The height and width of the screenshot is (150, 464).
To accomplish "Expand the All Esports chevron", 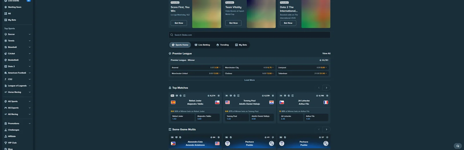I will point(30,108).
